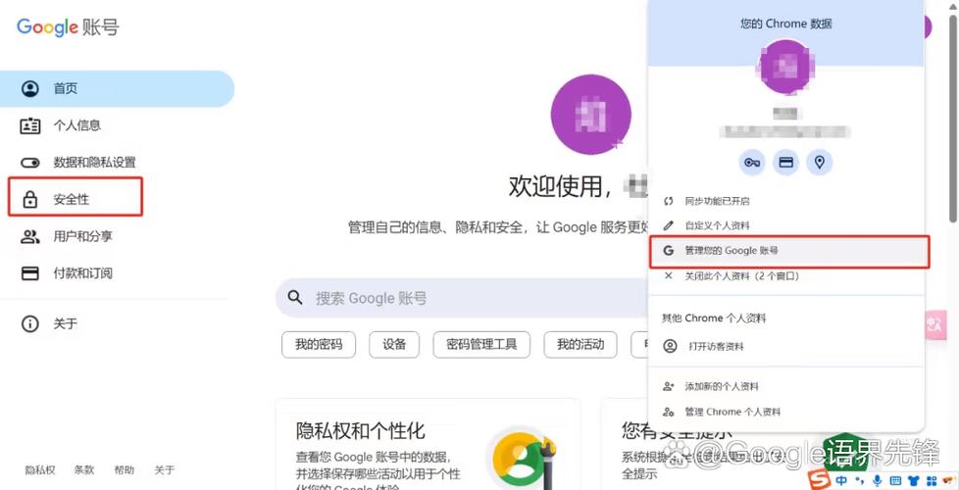This screenshot has height=490, width=959.
Task: Click the 设备 chip
Action: click(x=394, y=345)
